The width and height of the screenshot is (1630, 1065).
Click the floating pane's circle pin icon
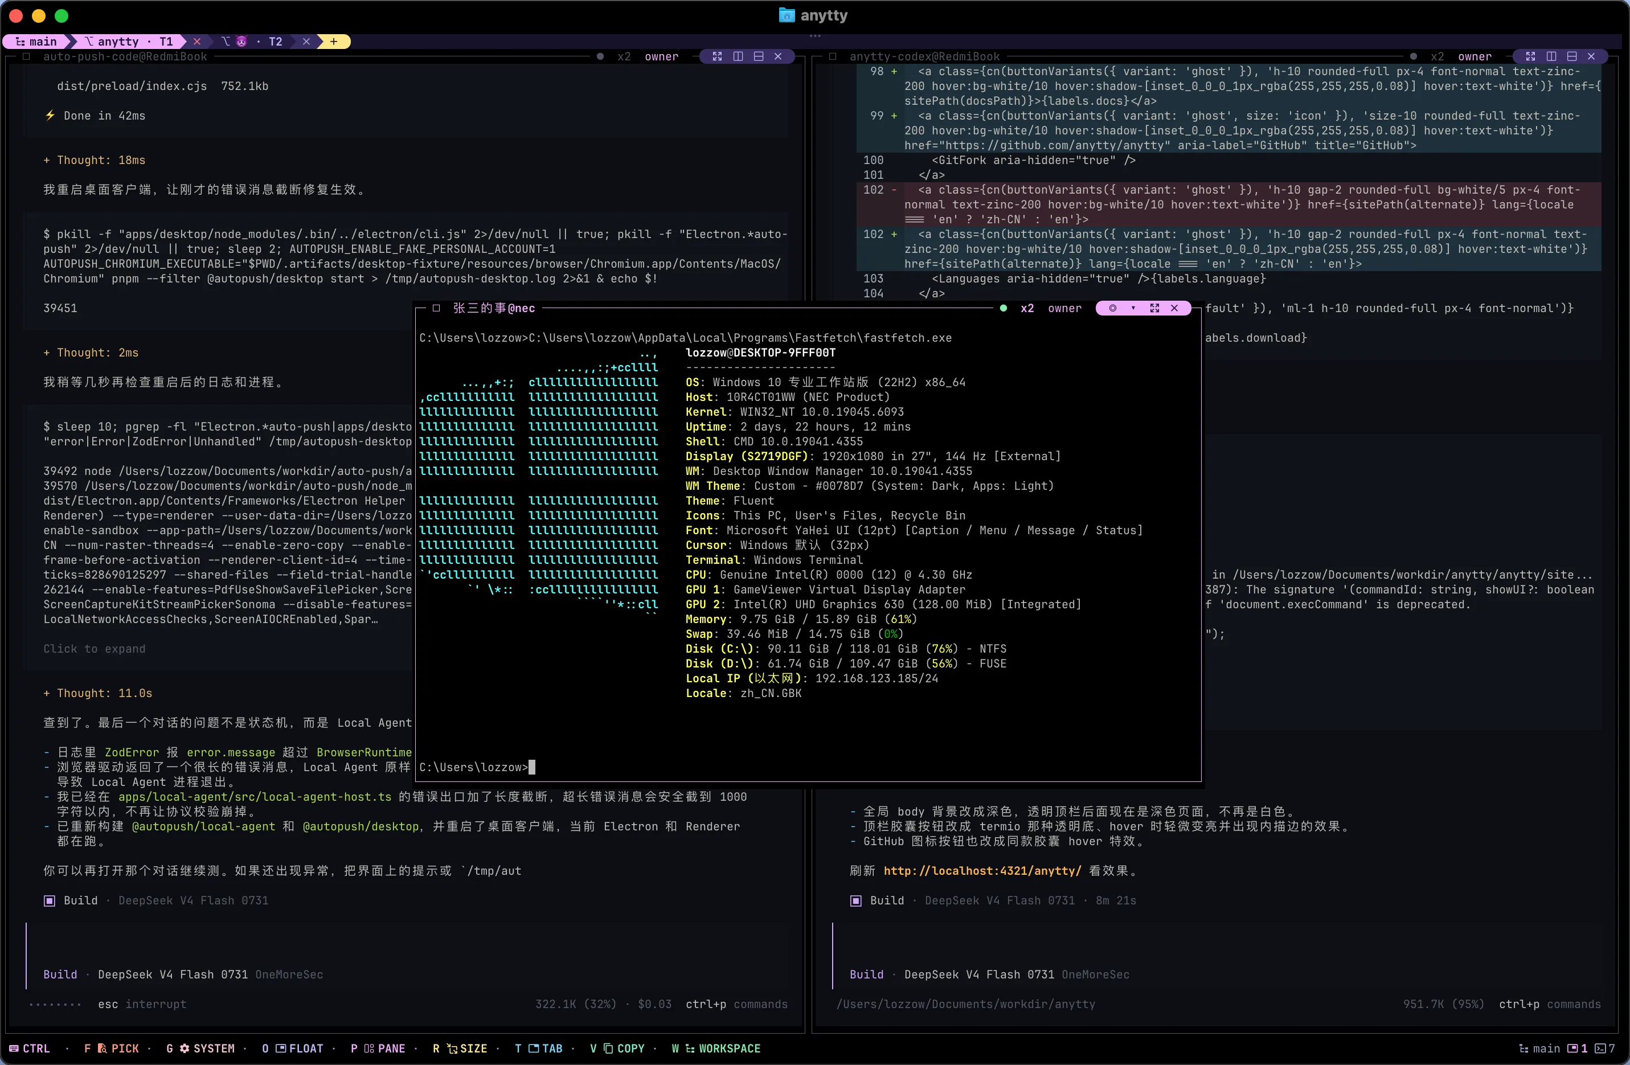click(x=1113, y=308)
